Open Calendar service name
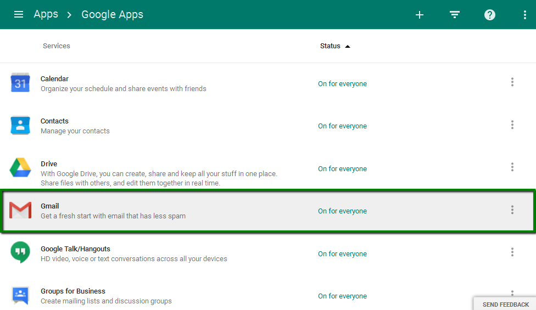Viewport: 536px width, 310px height. (x=54, y=78)
